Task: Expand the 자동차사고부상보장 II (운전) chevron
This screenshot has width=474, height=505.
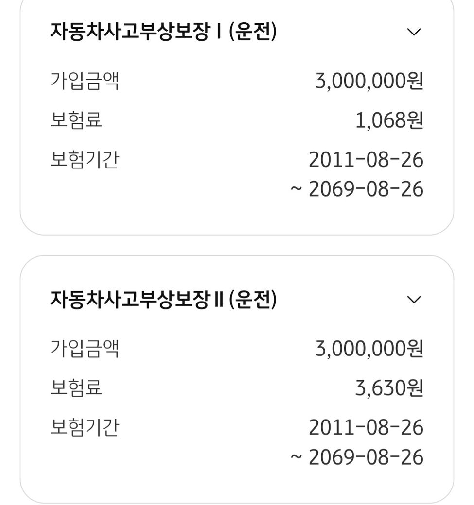Action: click(x=413, y=300)
